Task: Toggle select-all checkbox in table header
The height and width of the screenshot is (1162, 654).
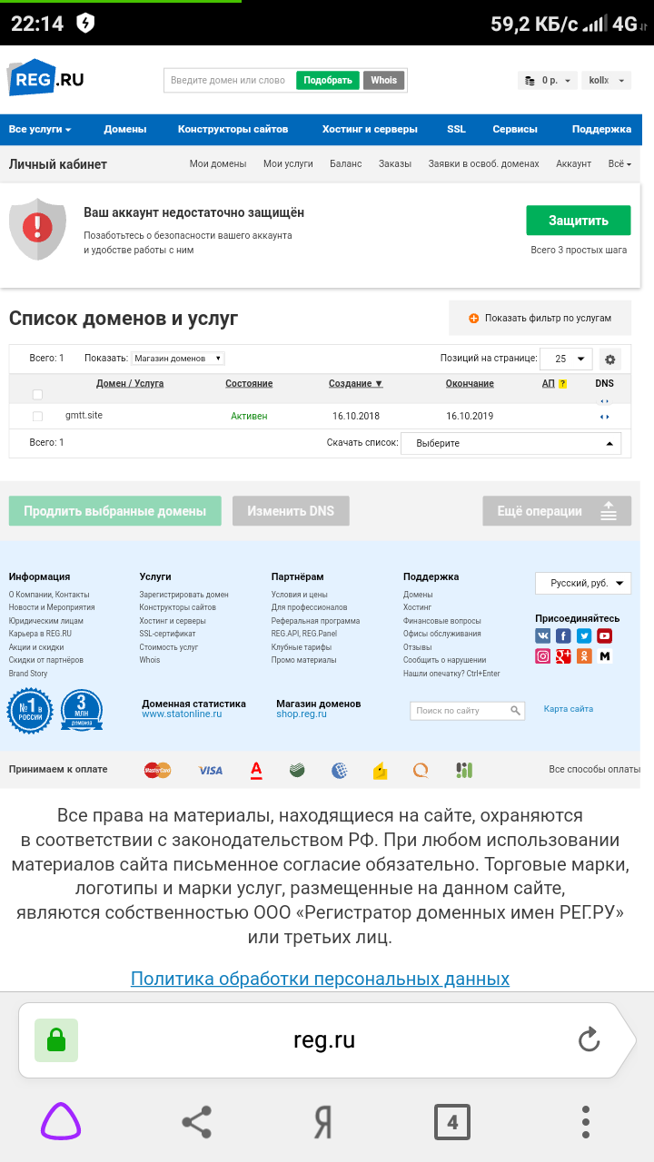Action: click(37, 394)
